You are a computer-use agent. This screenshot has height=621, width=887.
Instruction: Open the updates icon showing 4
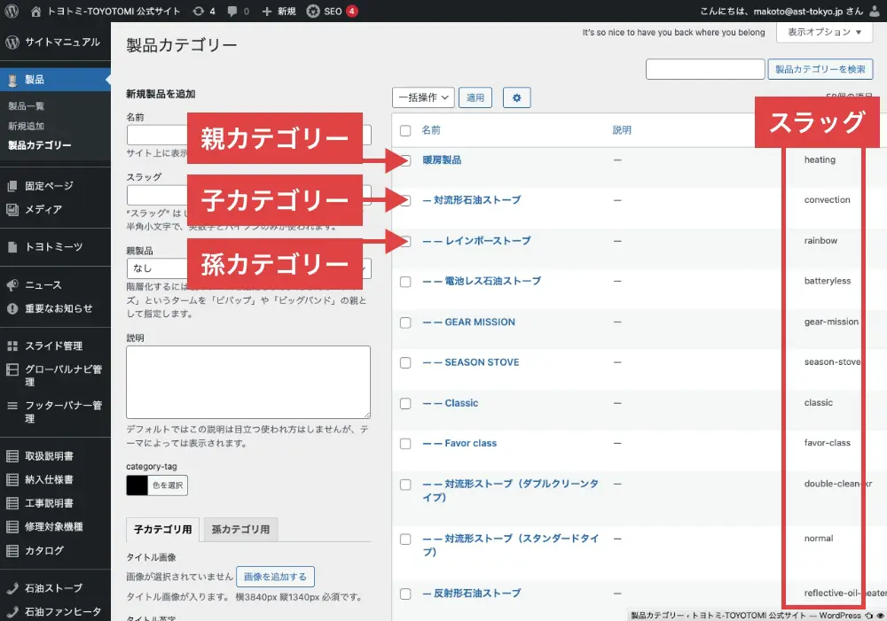pyautogui.click(x=198, y=12)
